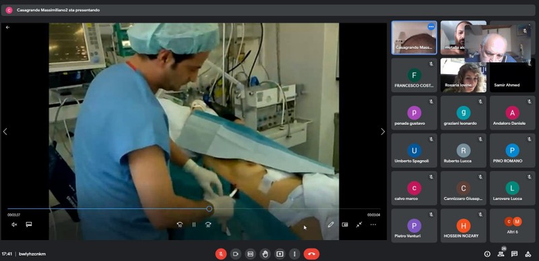The image size is (539, 261).
Task: Show the participants list with the people icon
Action: [x=501, y=254]
